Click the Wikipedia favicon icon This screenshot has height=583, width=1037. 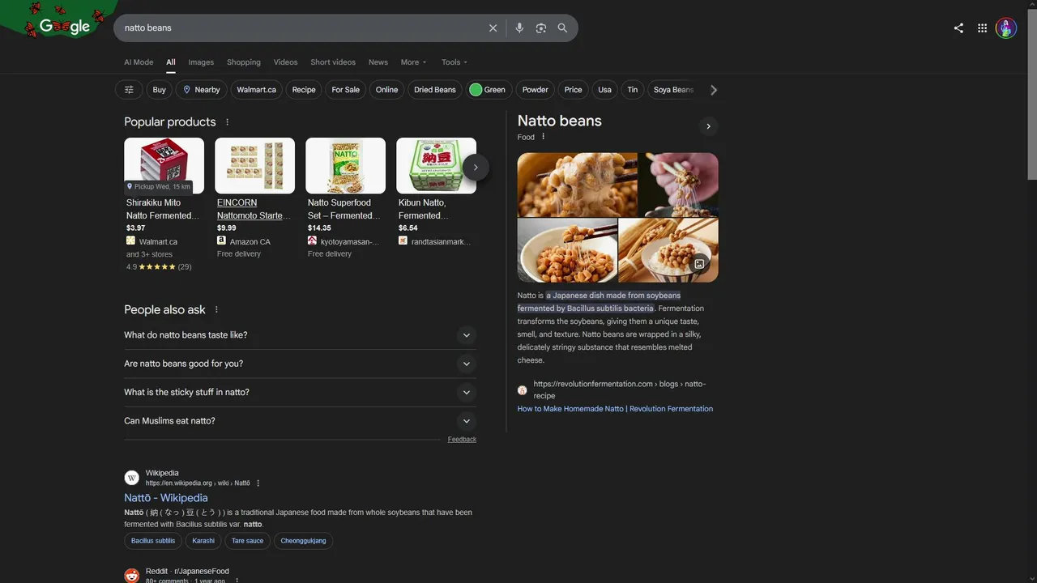pyautogui.click(x=132, y=478)
